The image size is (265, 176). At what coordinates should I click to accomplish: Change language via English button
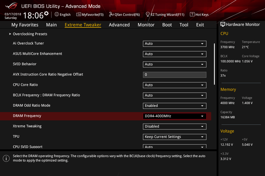pyautogui.click(x=65, y=14)
